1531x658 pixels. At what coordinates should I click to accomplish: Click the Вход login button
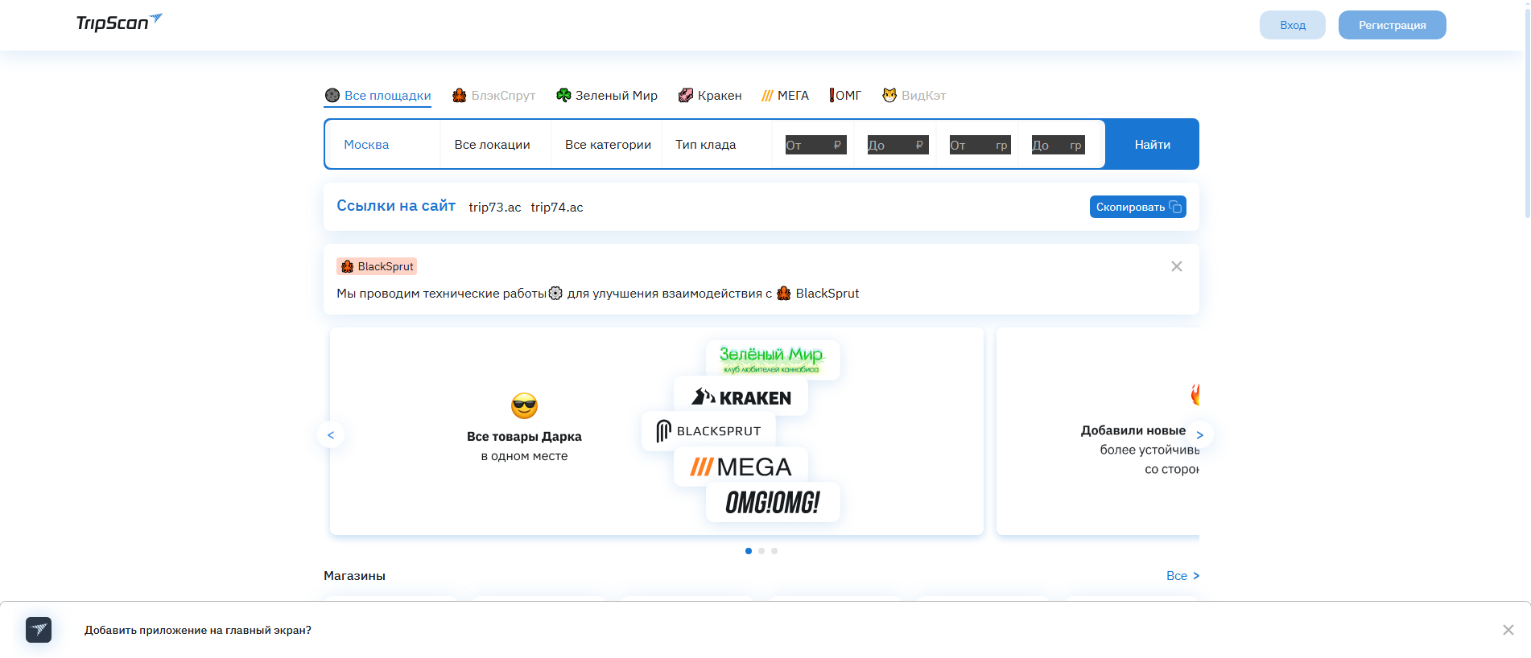1292,25
